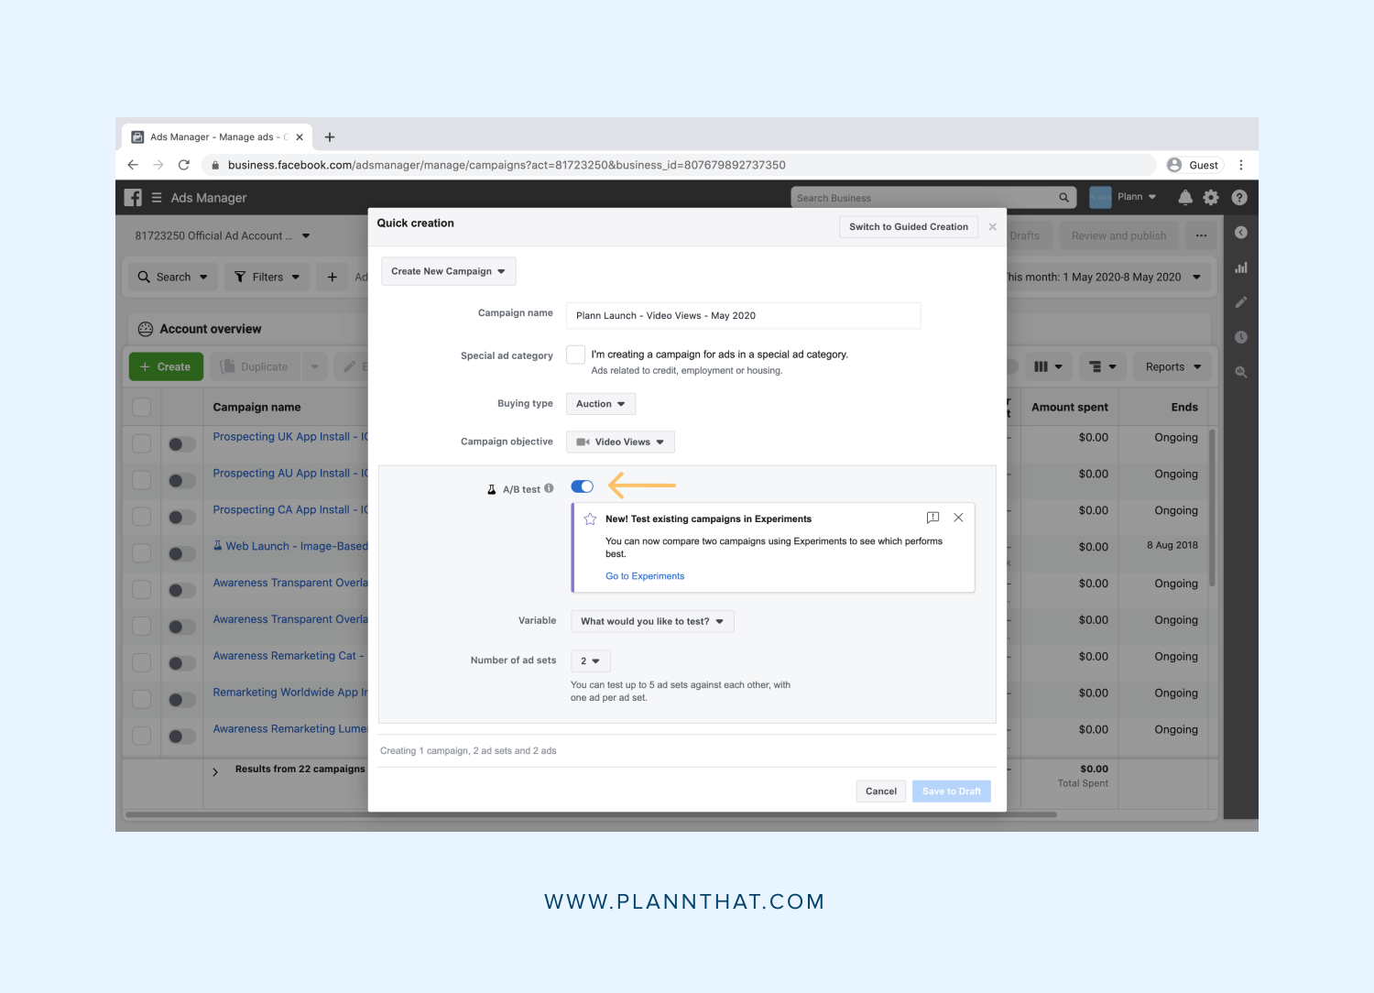Screen dimensions: 1374x993
Task: Open the charts icon in right sidebar
Action: pyautogui.click(x=1241, y=267)
